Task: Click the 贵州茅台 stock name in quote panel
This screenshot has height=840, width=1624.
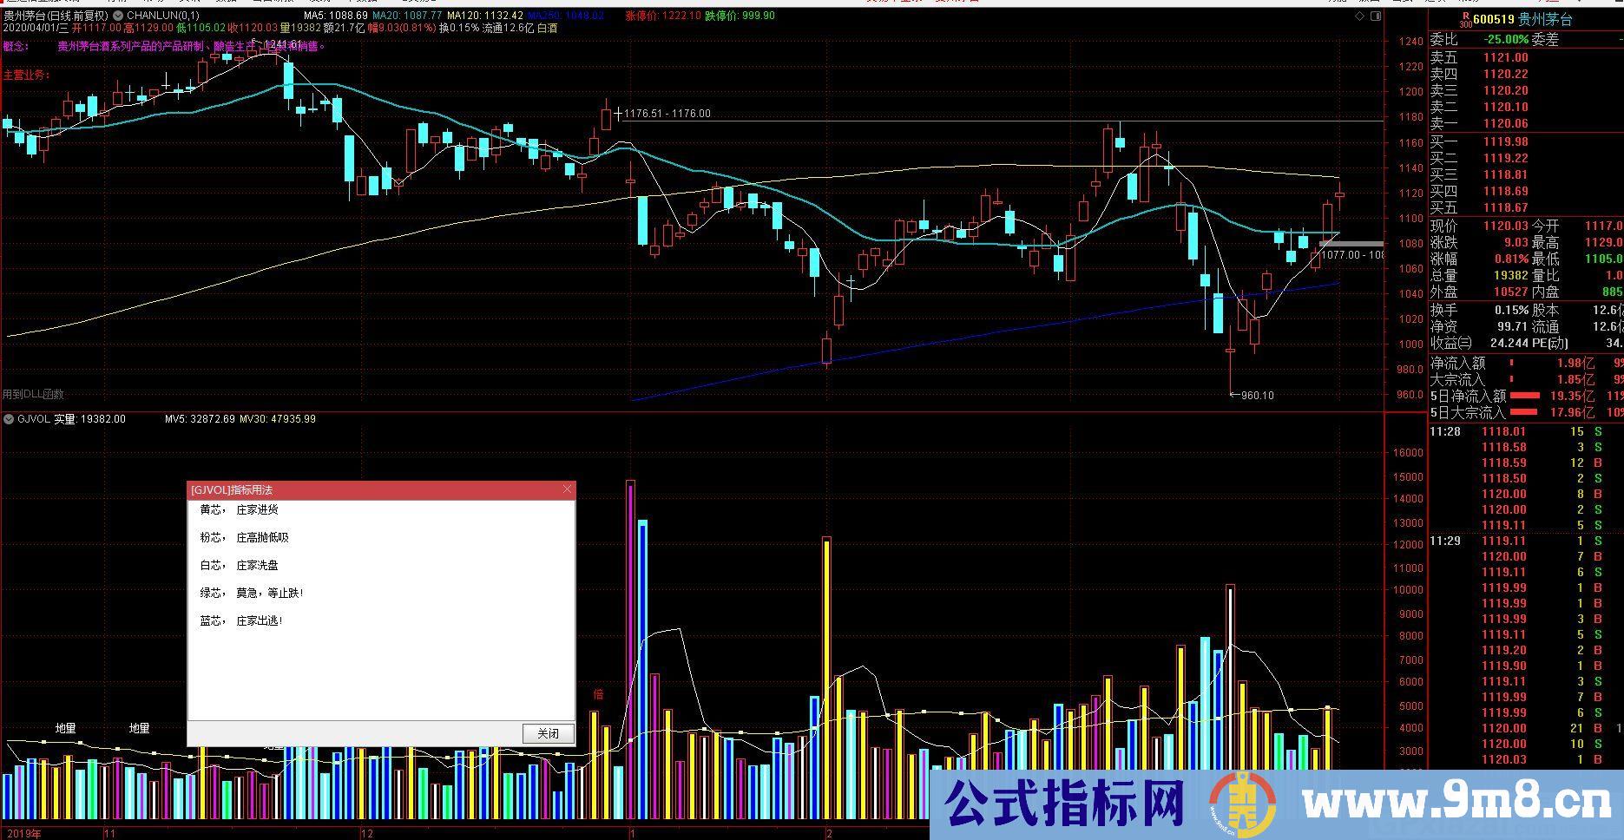Action: pos(1557,20)
